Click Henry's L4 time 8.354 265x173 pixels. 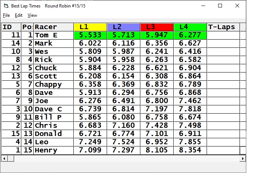pos(190,150)
